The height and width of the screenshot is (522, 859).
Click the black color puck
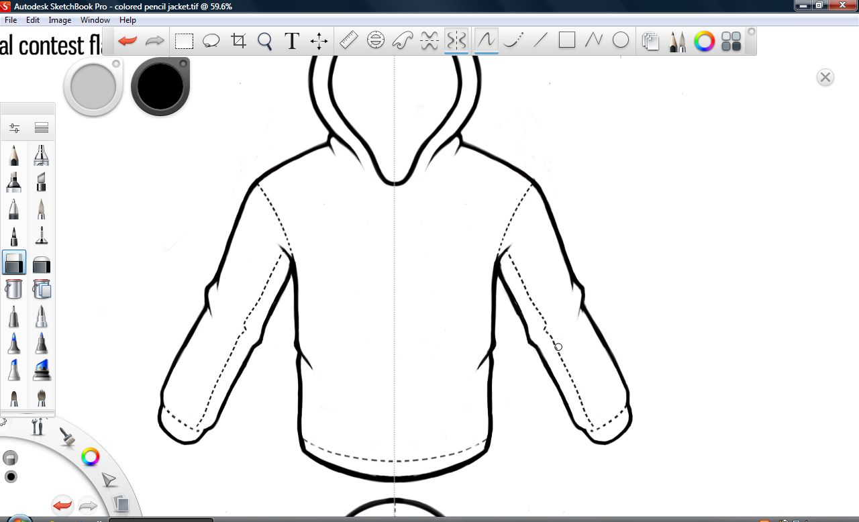pos(160,86)
